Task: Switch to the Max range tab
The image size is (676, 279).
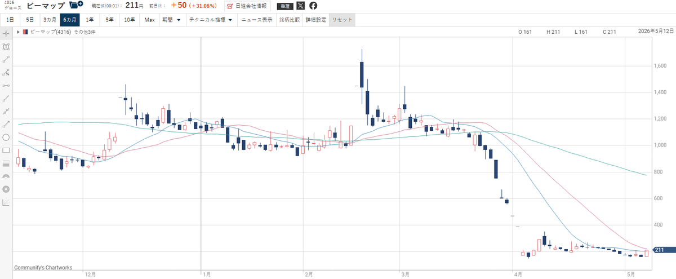Action: click(x=149, y=20)
